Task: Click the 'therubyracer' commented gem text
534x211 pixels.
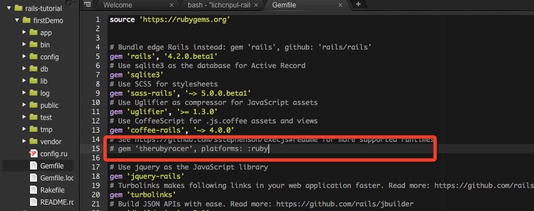Action: coord(164,149)
